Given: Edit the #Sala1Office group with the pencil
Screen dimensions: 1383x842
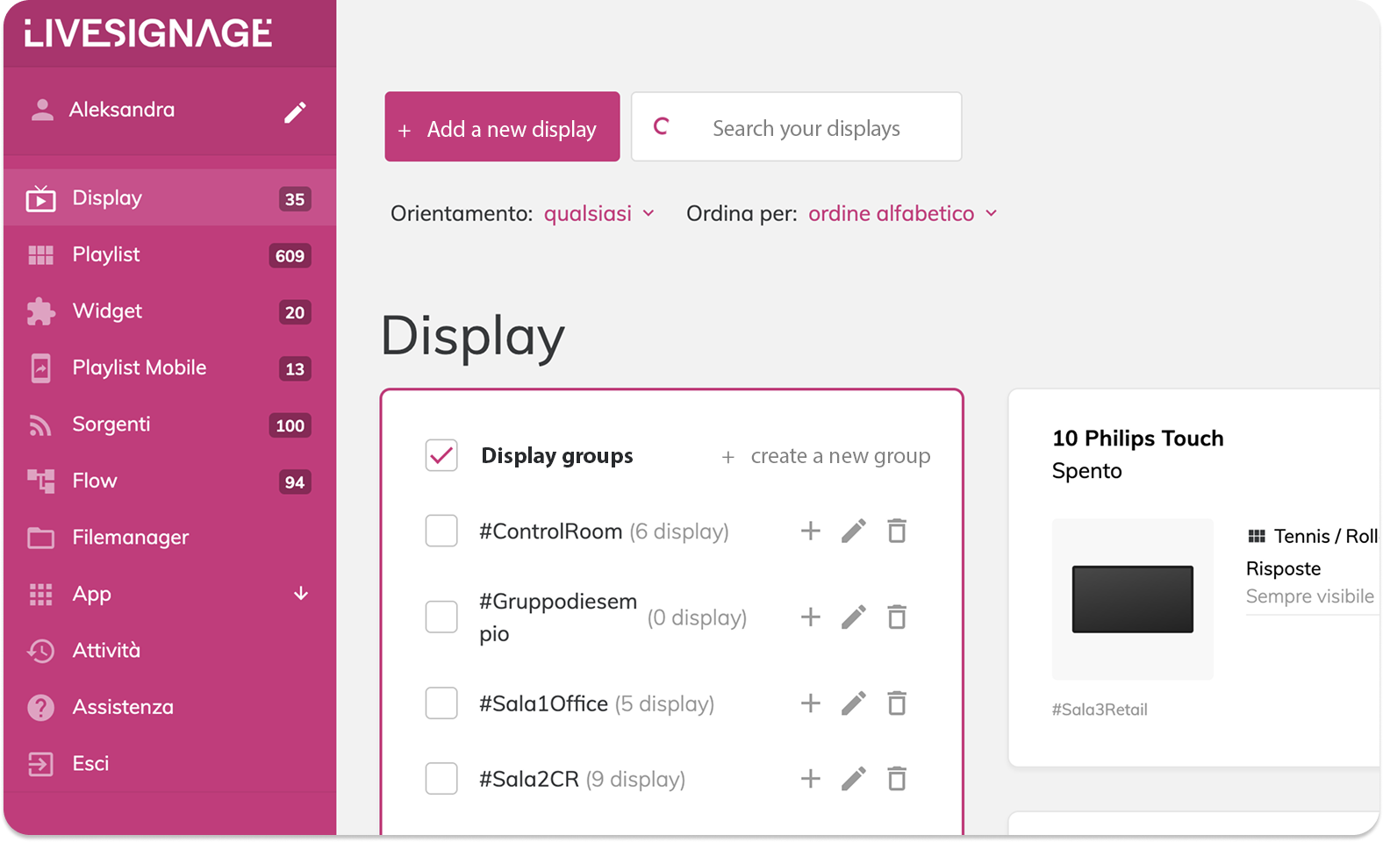Looking at the screenshot, I should [x=854, y=703].
